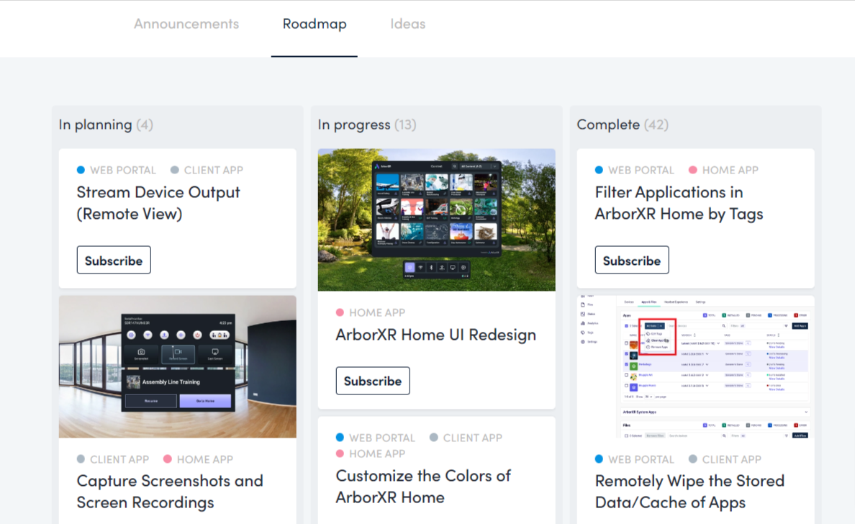
Task: View Remotely Wipe Stored Data screenshot image
Action: 696,366
